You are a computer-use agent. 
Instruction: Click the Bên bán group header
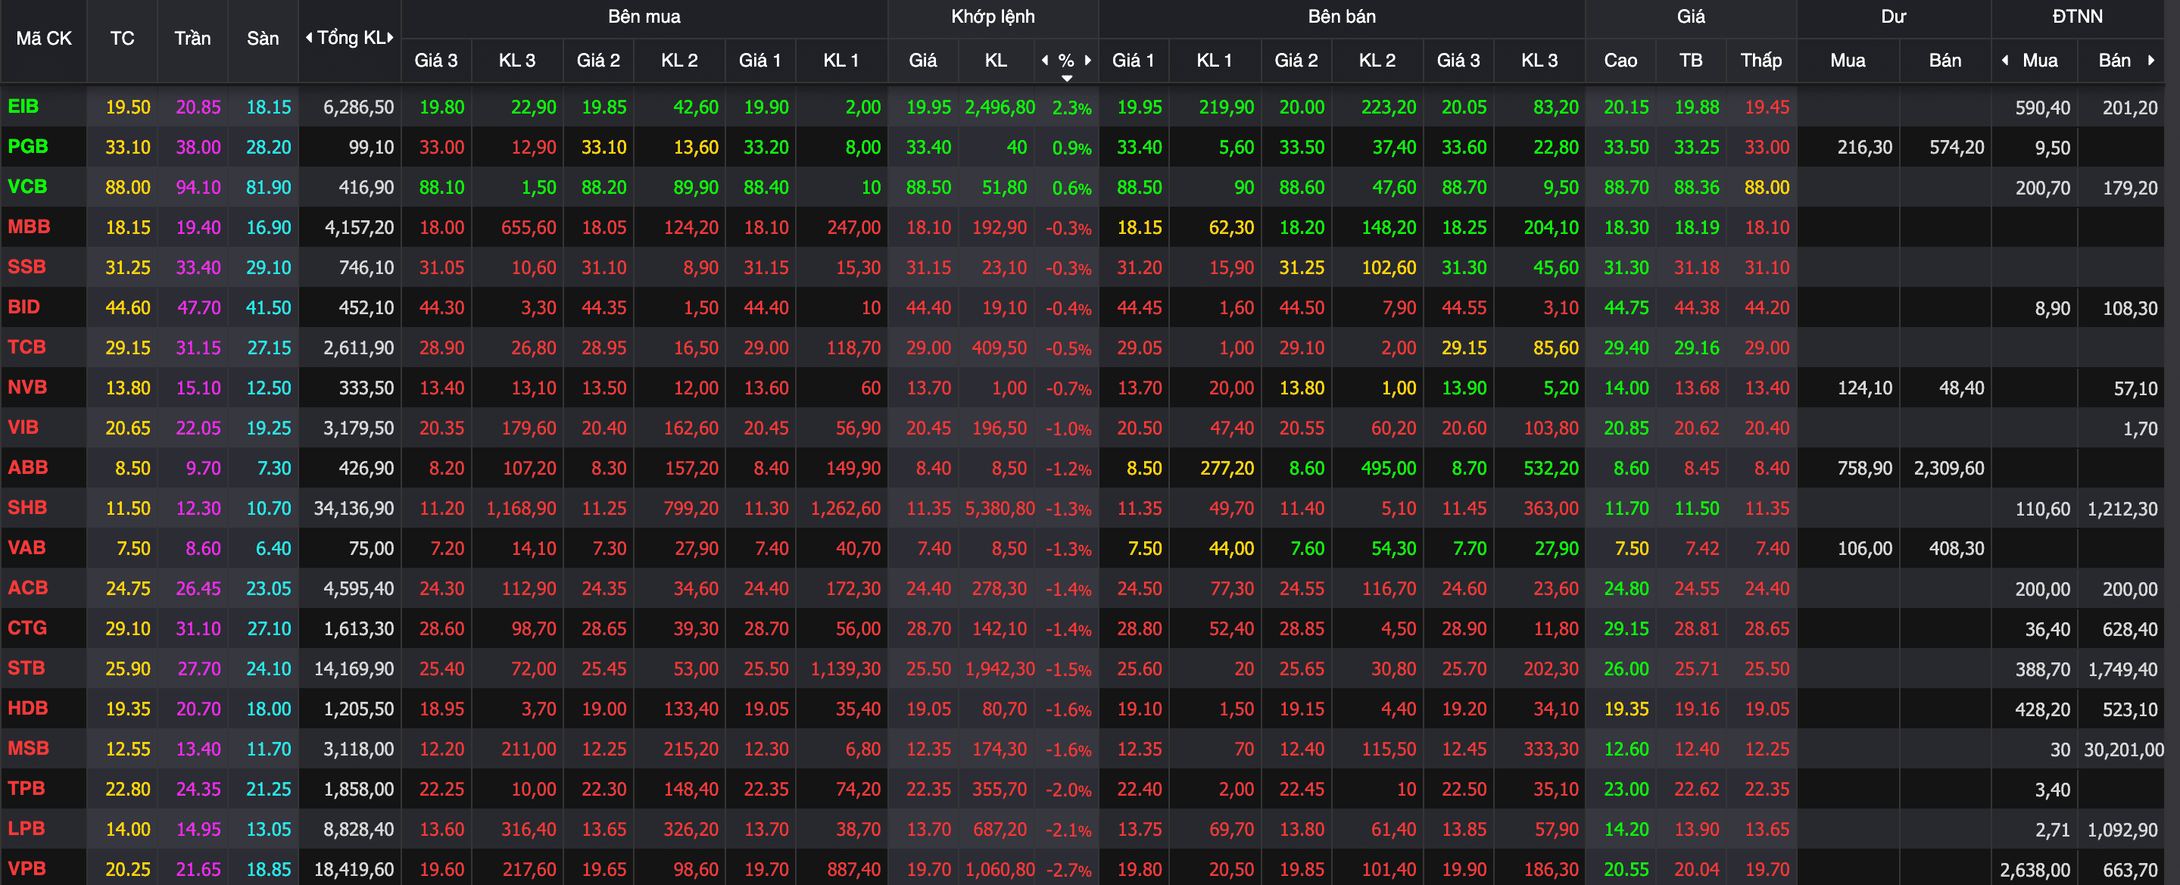tap(1341, 16)
